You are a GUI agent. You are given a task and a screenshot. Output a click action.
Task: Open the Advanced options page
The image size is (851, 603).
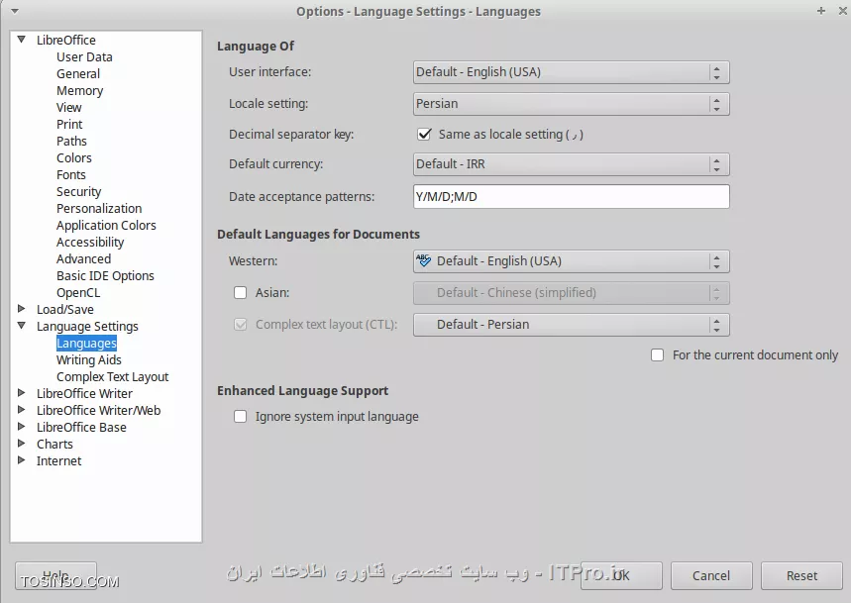83,258
